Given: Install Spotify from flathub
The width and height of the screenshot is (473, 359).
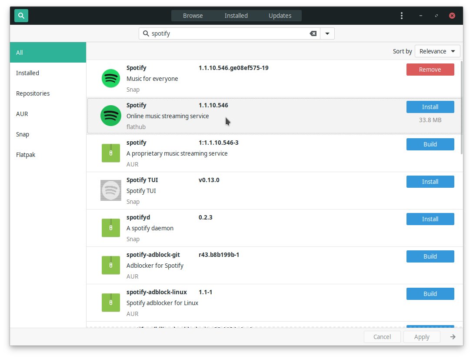Looking at the screenshot, I should coord(430,107).
